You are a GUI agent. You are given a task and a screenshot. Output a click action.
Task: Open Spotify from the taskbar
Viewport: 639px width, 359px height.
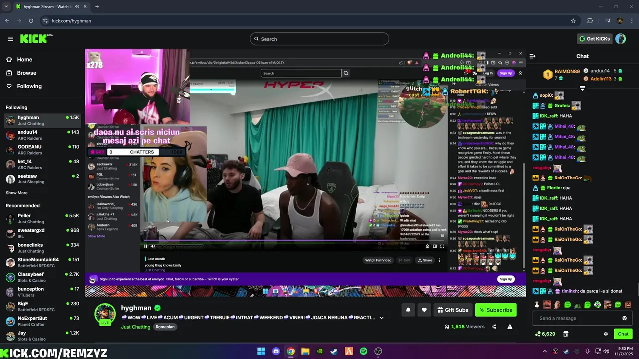[x=363, y=351]
